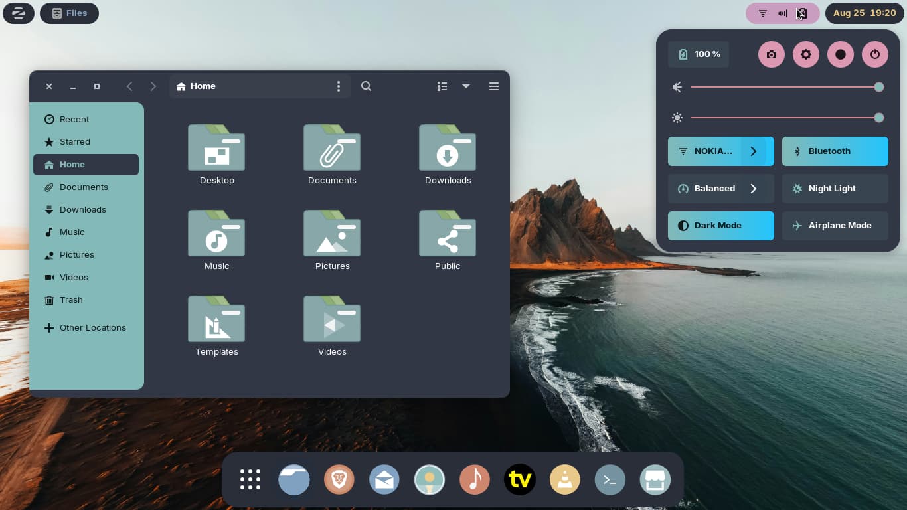This screenshot has width=907, height=510.
Task: Click the search icon in Files
Action: coord(366,86)
